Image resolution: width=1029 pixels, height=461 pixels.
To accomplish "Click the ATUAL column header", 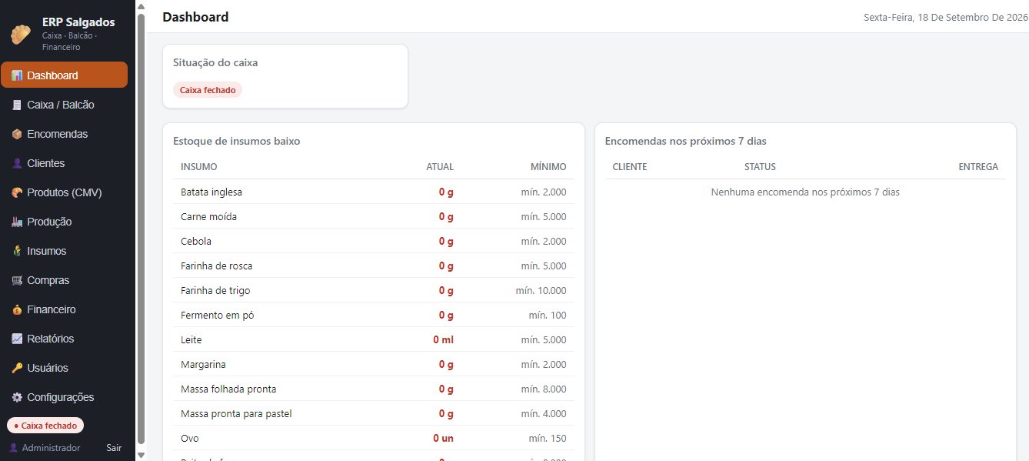I will pos(440,167).
